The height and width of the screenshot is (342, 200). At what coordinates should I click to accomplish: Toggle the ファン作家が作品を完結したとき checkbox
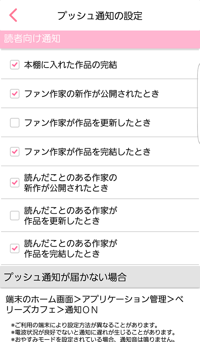[15, 152]
